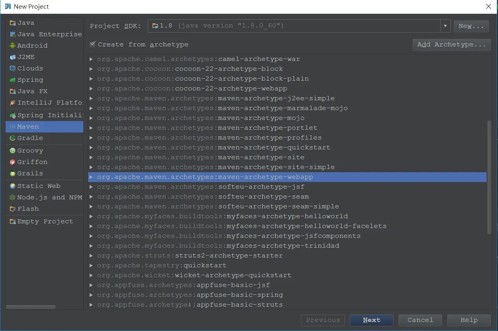Click the Flash icon
This screenshot has height=331, width=498.
pos(13,209)
